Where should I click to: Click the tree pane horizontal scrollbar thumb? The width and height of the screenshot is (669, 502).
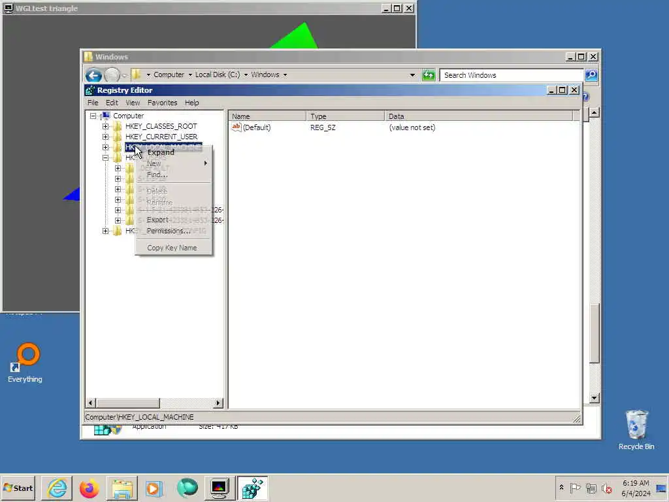tap(128, 403)
